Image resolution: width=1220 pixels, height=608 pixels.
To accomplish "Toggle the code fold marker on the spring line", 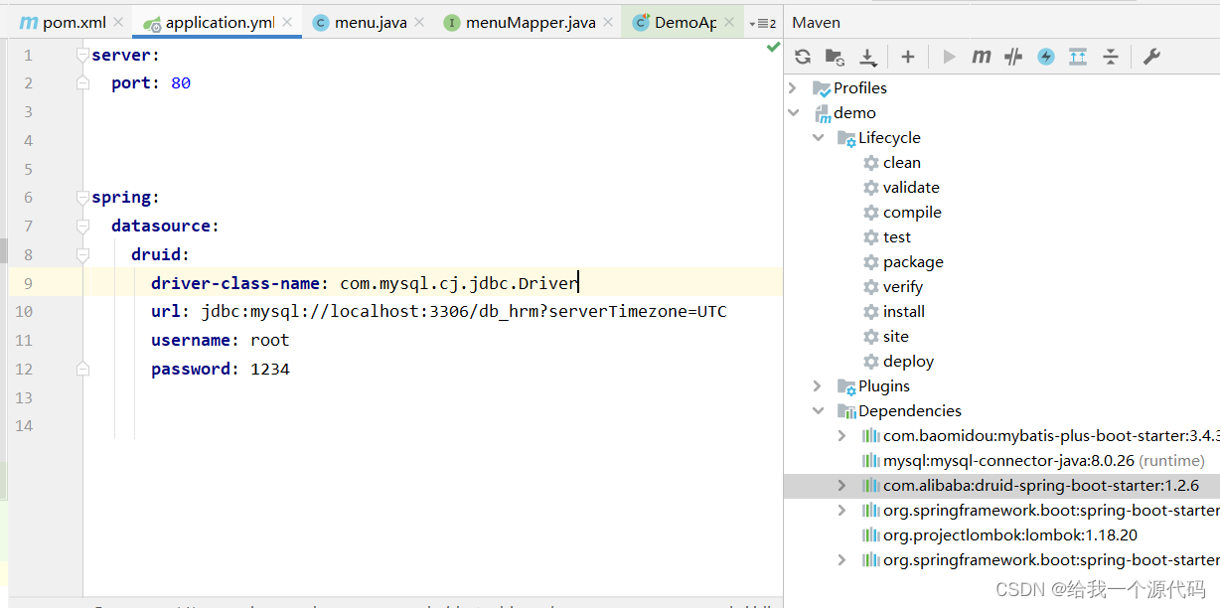I will click(x=82, y=197).
